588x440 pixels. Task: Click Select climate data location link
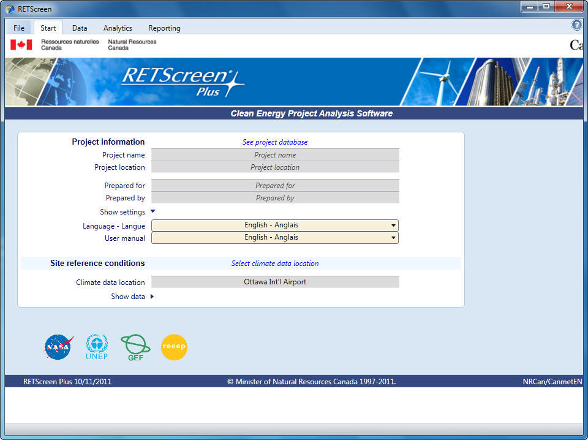click(275, 264)
